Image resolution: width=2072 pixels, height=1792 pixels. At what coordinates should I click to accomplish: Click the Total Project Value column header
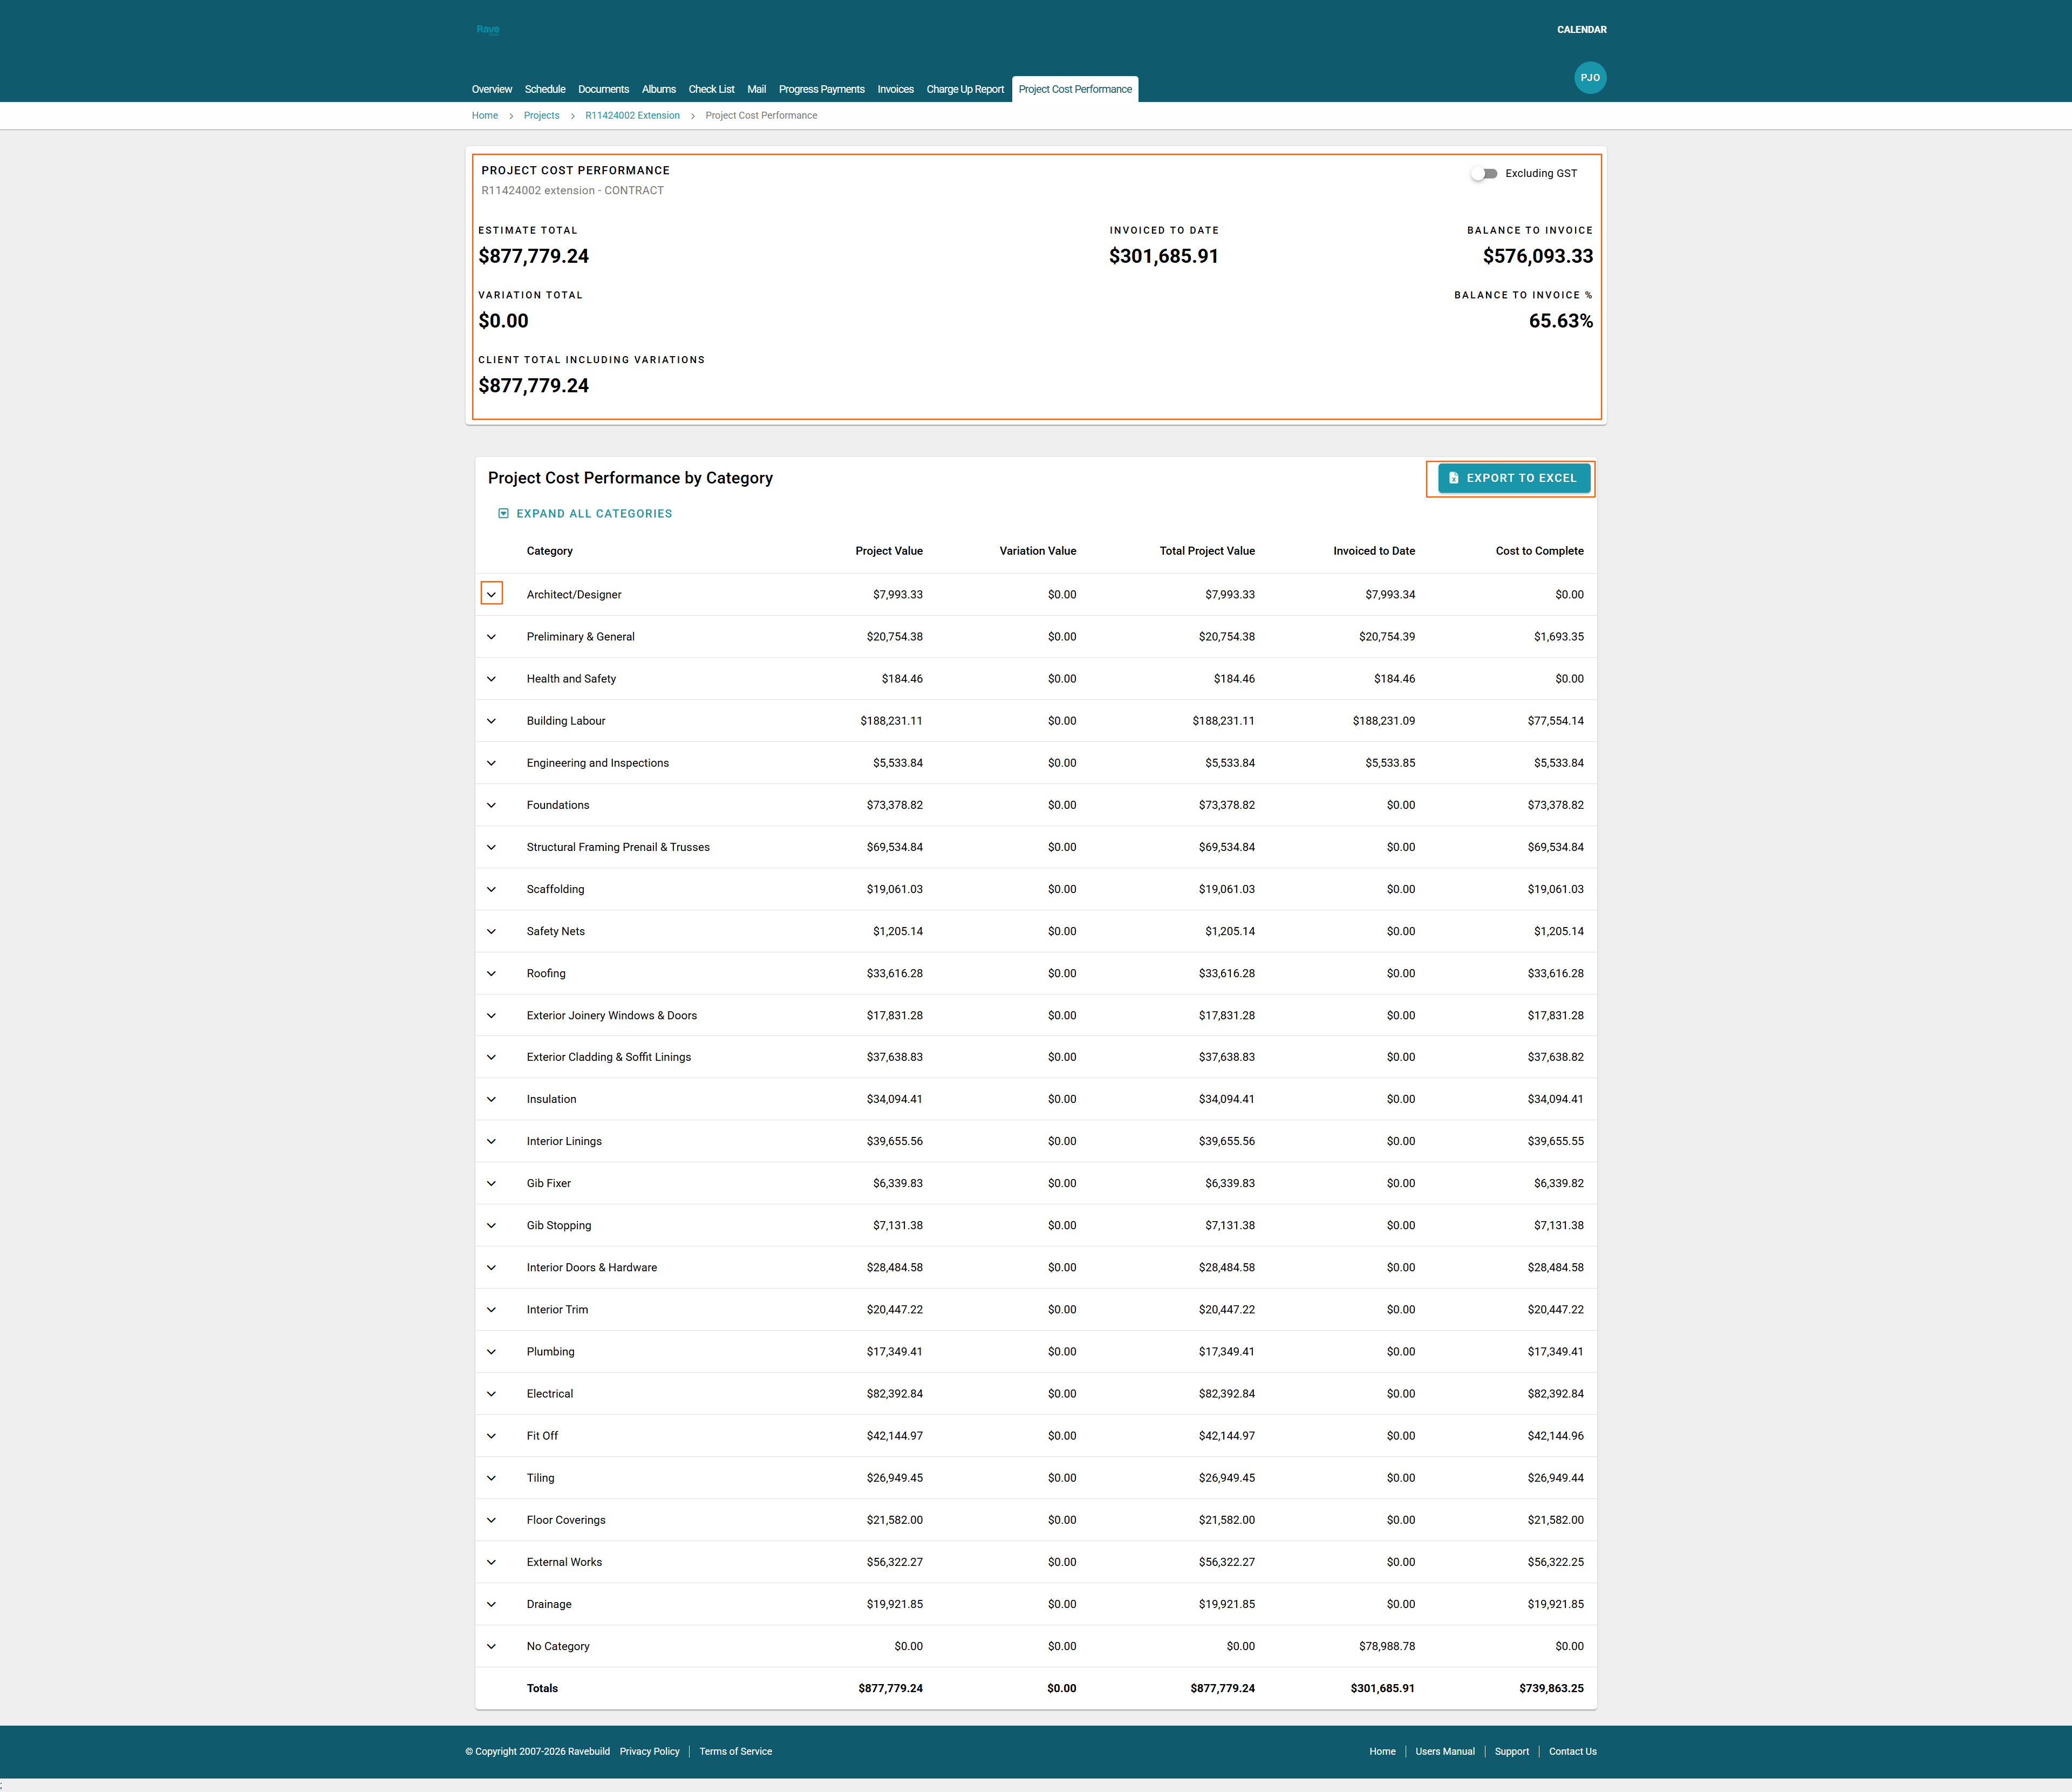[1207, 551]
